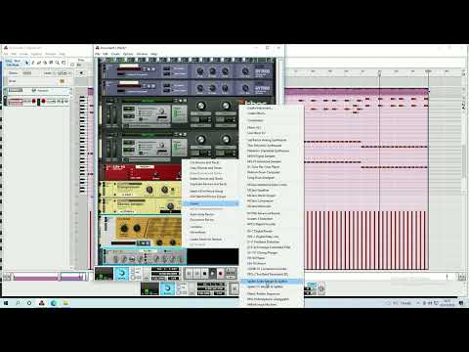
Task: Click the Stop button in rack transport
Action: coord(204,273)
